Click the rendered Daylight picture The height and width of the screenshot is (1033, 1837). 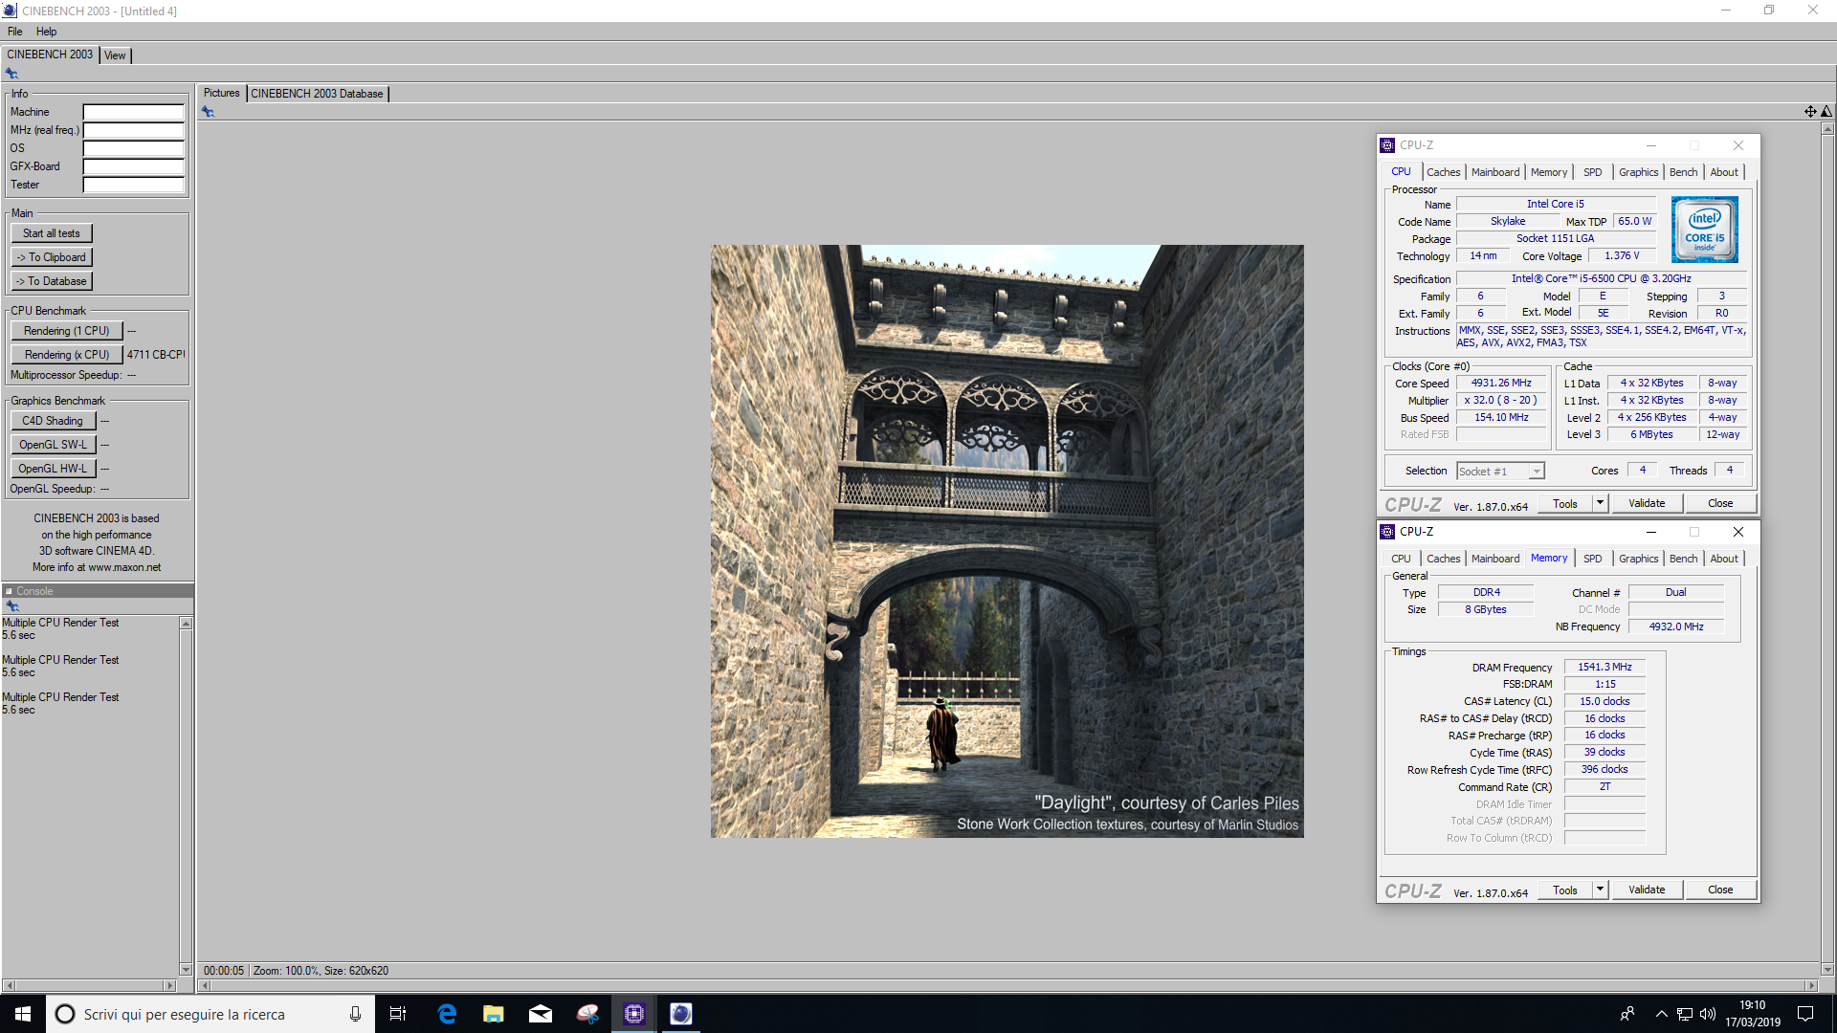point(1007,541)
